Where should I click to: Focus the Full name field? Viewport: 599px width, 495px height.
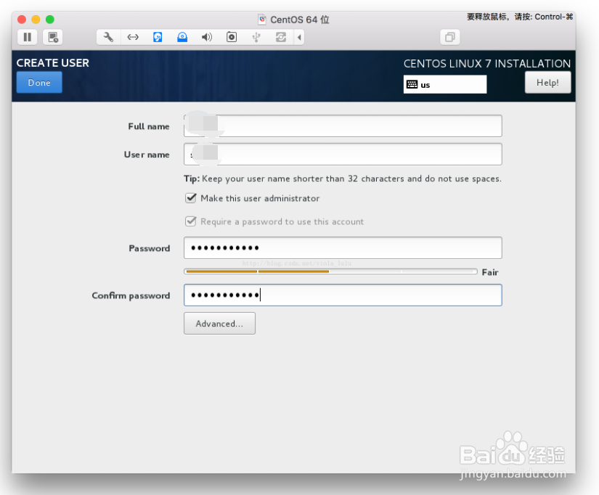(343, 126)
